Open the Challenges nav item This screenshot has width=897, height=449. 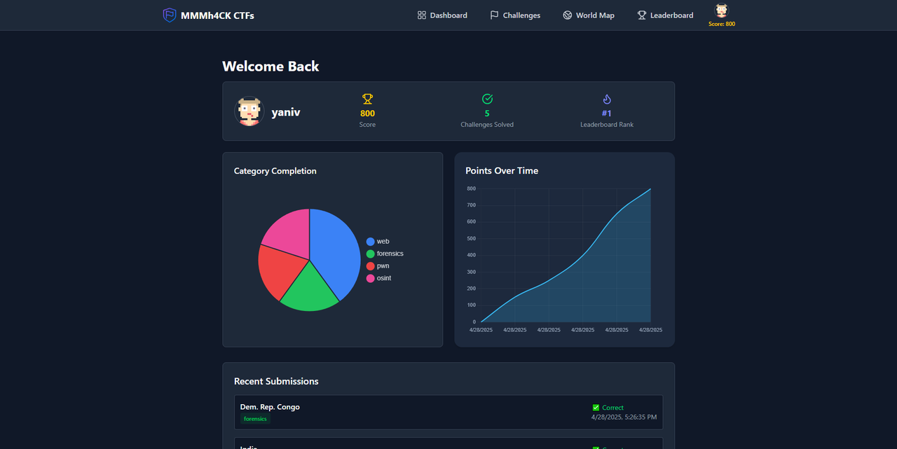515,15
